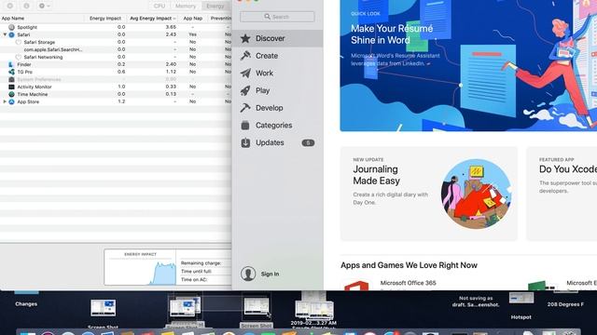Select TG Pro process icon
Screen dimensions: 597x335
[x=11, y=72]
